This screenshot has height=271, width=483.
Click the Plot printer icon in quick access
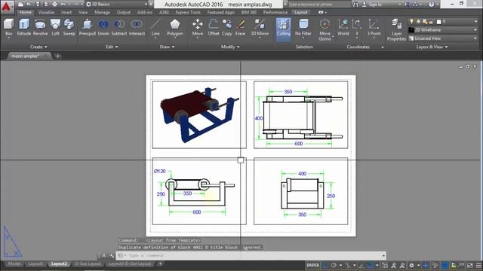54,5
